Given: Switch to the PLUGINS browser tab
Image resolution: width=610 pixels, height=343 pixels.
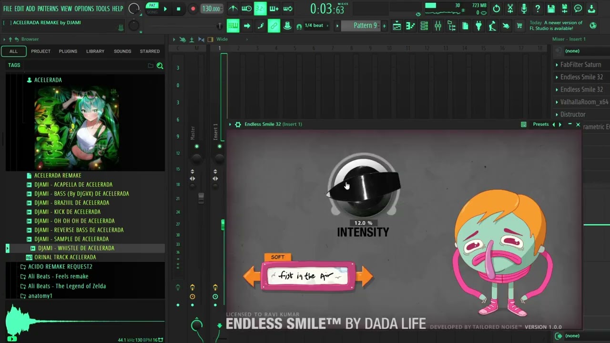Looking at the screenshot, I should pos(68,51).
